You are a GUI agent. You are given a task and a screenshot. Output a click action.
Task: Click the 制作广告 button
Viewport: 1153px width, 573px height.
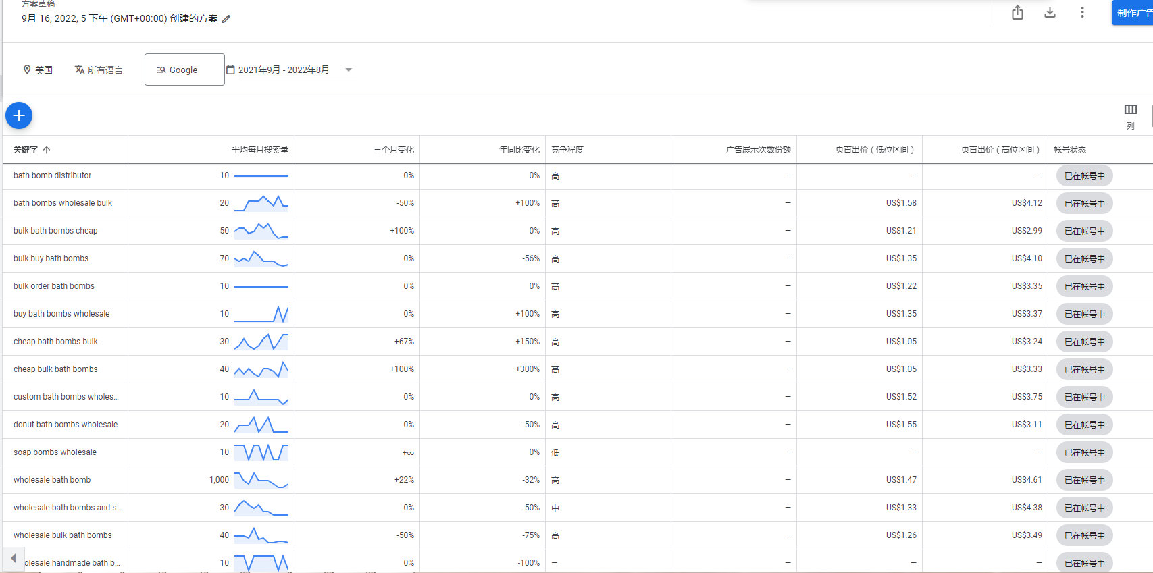[1133, 13]
